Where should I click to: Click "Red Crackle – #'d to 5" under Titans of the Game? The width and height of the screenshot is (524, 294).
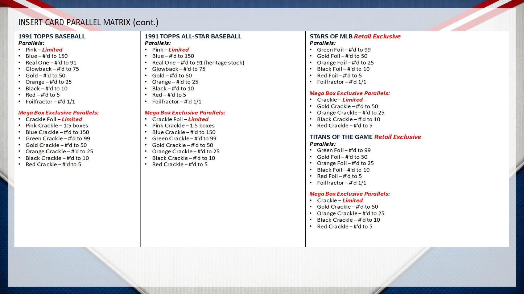click(345, 227)
